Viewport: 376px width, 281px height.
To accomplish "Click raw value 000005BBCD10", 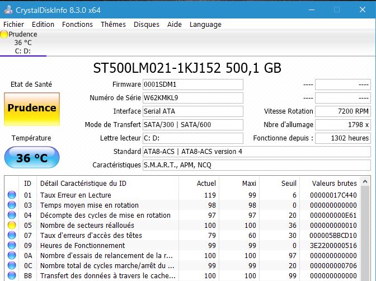I will pyautogui.click(x=333, y=236).
